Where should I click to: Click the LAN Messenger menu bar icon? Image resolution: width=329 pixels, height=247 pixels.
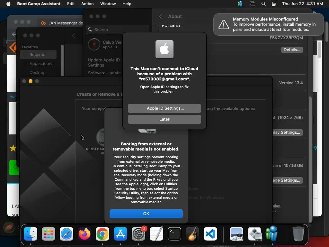click(240, 4)
